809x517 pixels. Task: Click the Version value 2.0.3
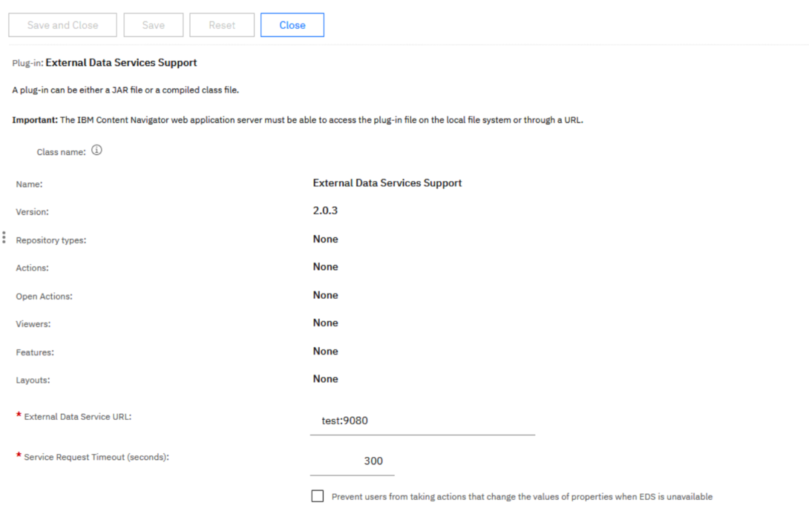pos(325,211)
